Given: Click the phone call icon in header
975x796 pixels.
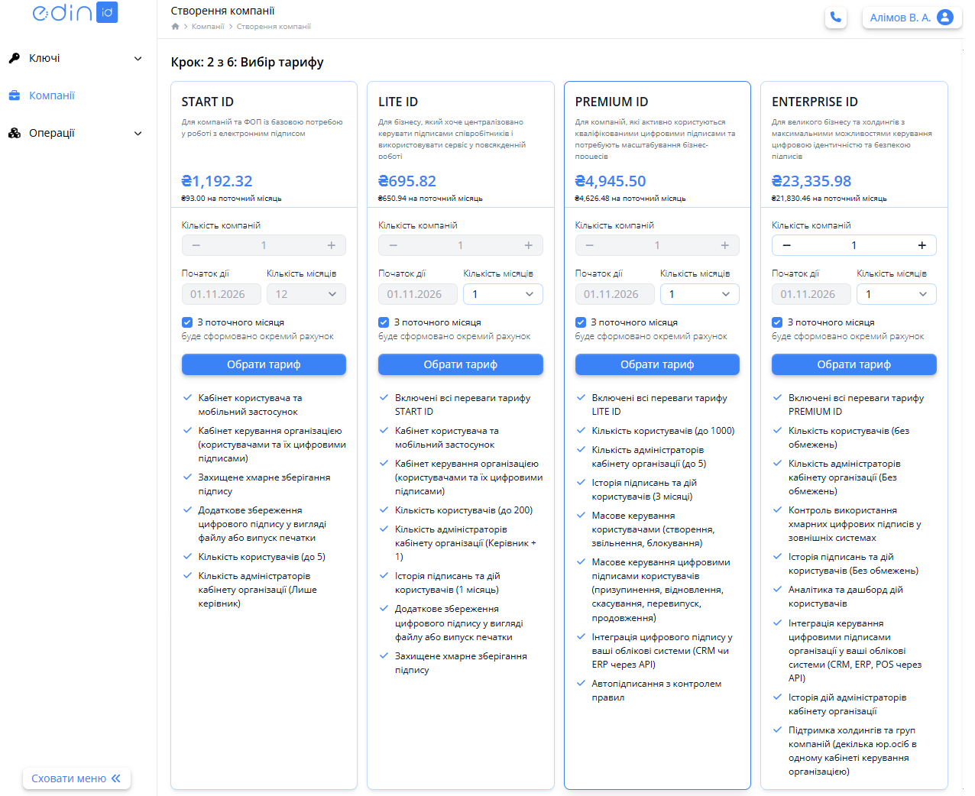Looking at the screenshot, I should [x=836, y=17].
